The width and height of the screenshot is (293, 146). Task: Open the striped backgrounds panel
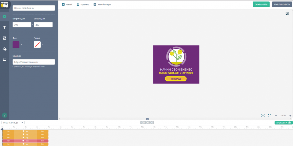point(5,38)
